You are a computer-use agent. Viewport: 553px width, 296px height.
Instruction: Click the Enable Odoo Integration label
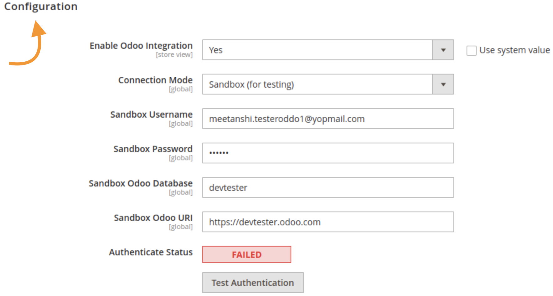click(141, 46)
